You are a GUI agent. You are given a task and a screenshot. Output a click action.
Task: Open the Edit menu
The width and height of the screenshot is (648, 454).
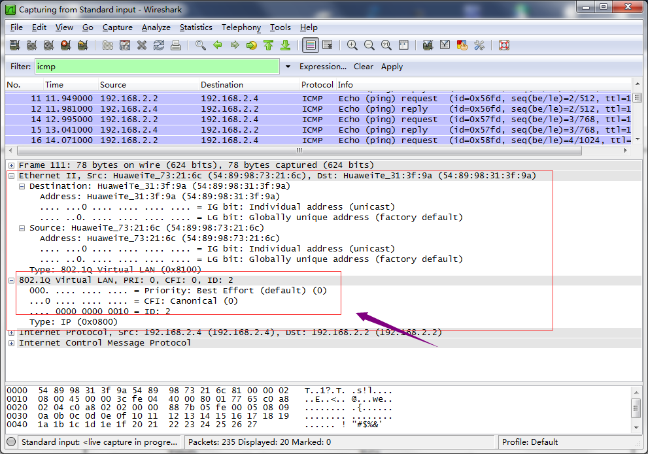tap(39, 27)
